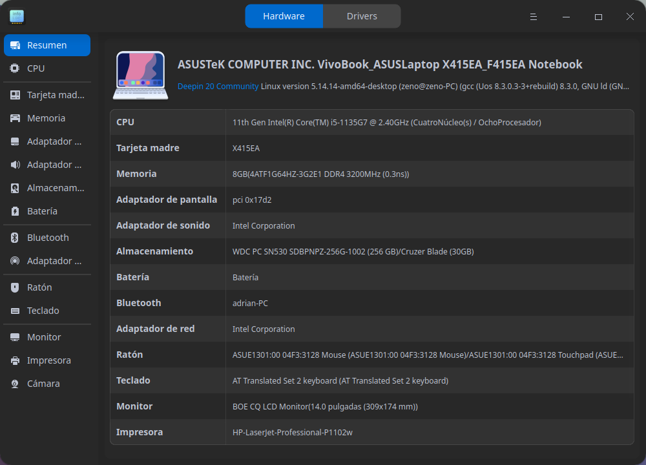
Task: Click the sound adapter speaker icon
Action: point(16,165)
